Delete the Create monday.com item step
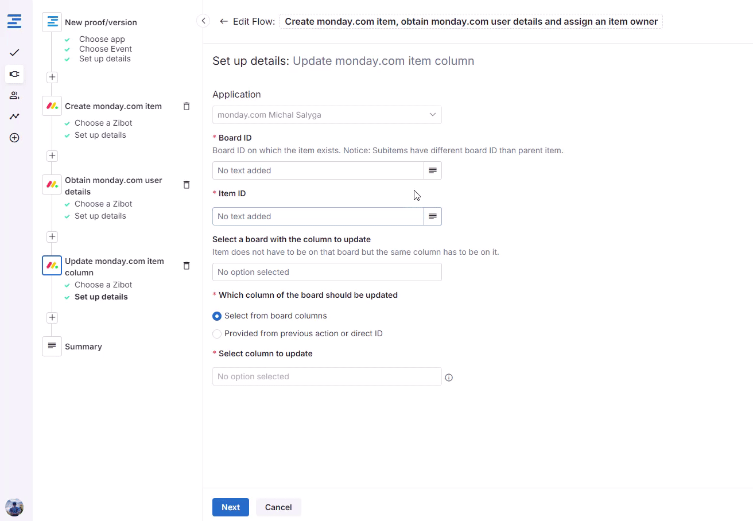The width and height of the screenshot is (753, 521). 186,106
